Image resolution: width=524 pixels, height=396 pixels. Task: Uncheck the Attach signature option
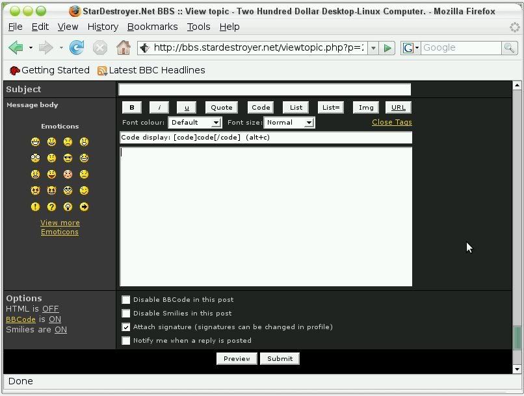[126, 327]
